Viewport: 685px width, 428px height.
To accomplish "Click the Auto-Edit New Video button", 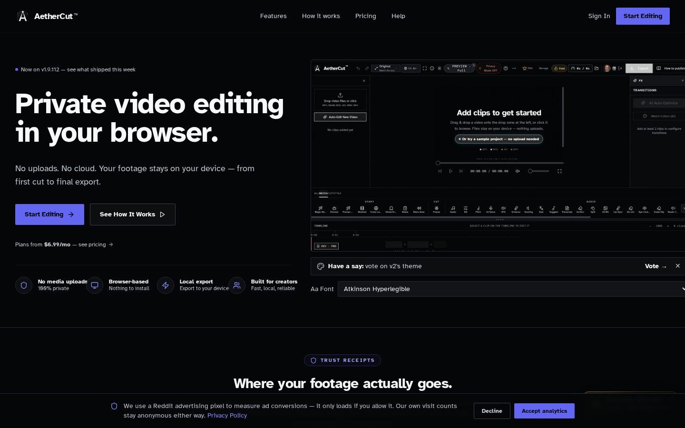I will point(340,117).
